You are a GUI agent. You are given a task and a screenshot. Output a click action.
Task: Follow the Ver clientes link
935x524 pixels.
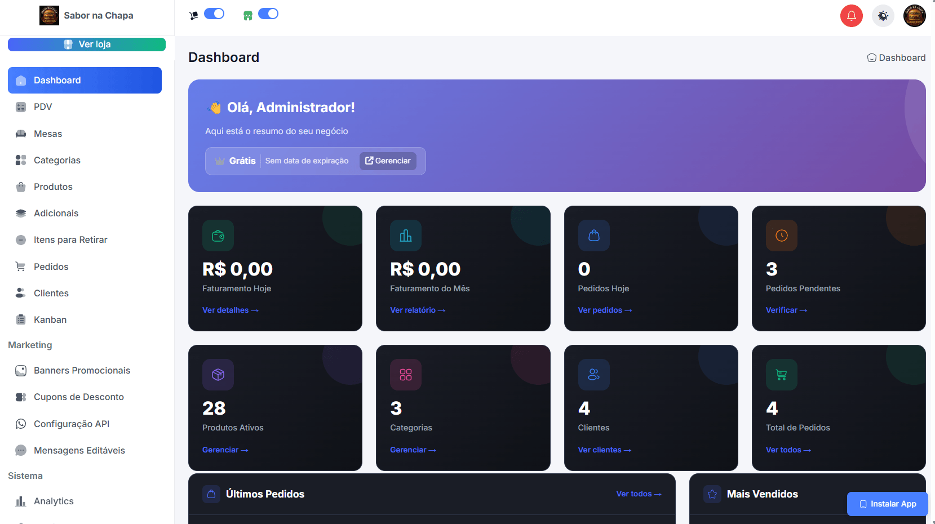pos(604,450)
